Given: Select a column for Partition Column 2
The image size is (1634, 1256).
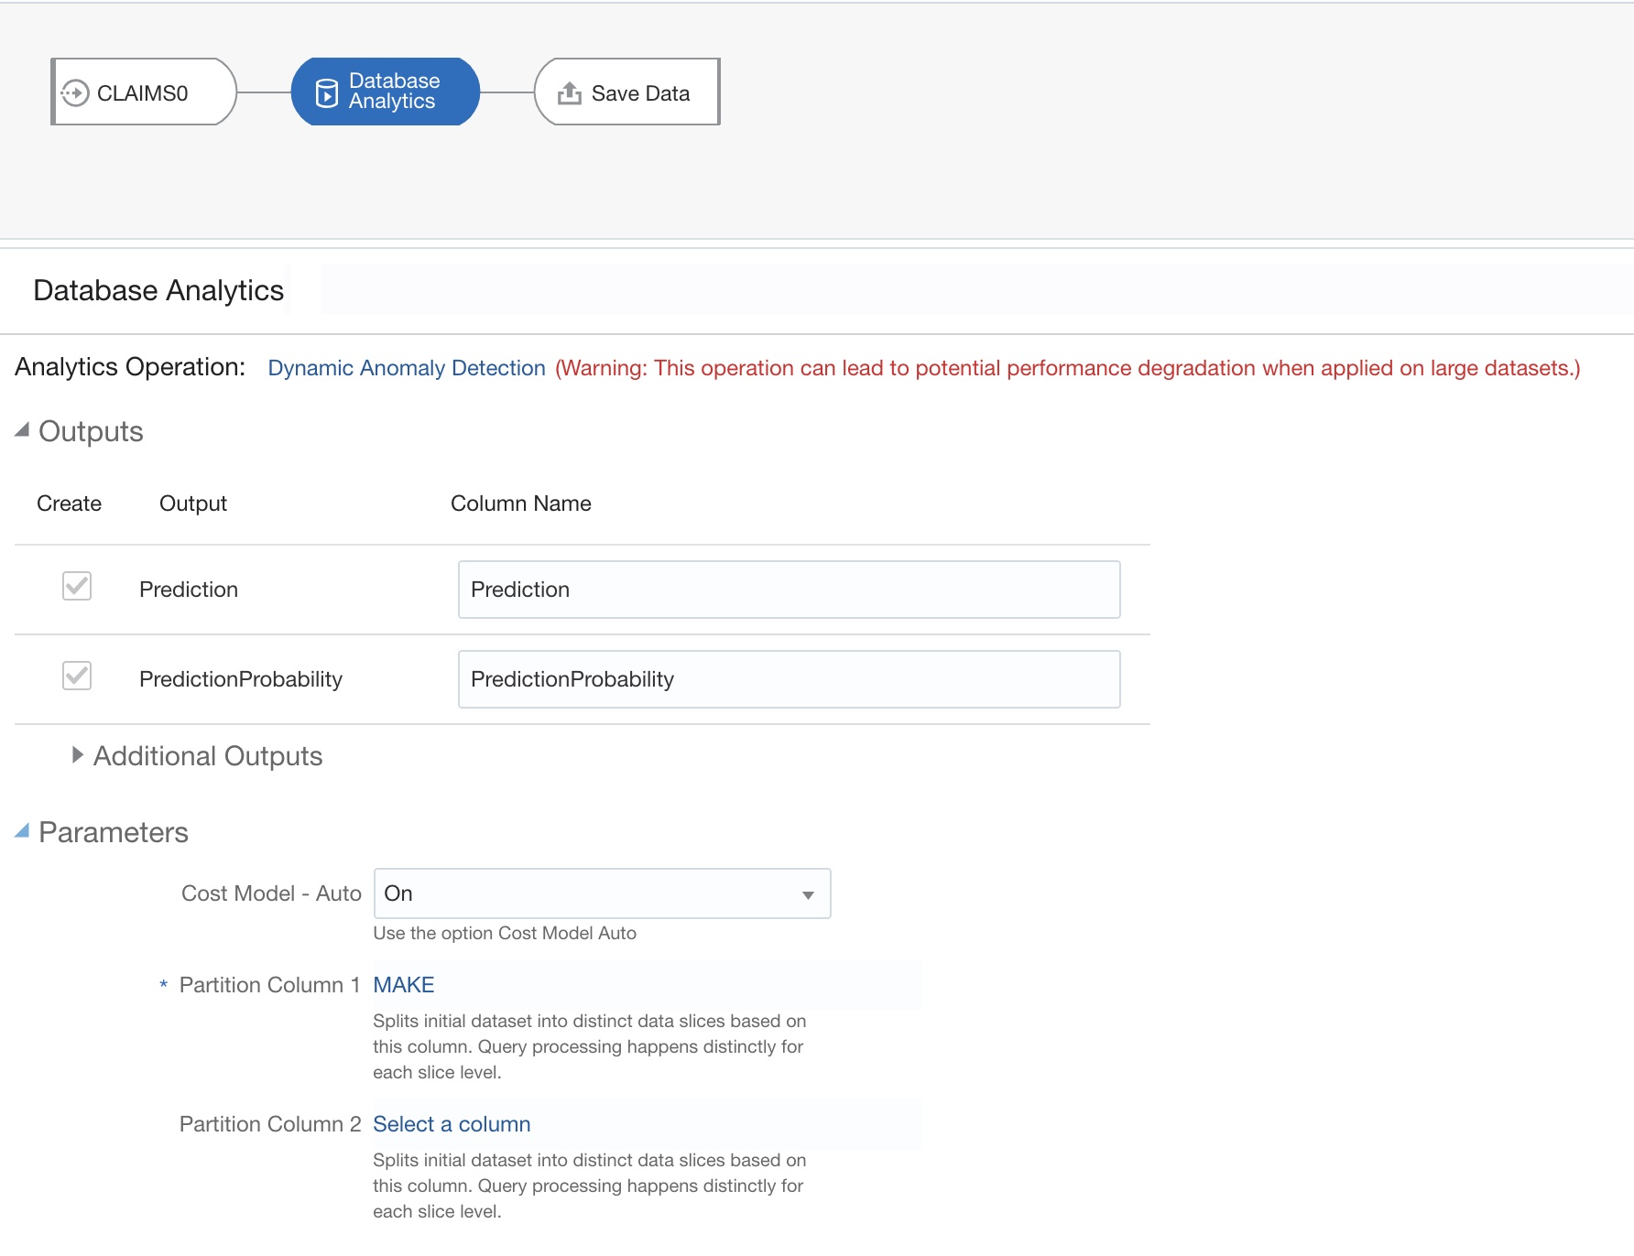Looking at the screenshot, I should 451,1124.
